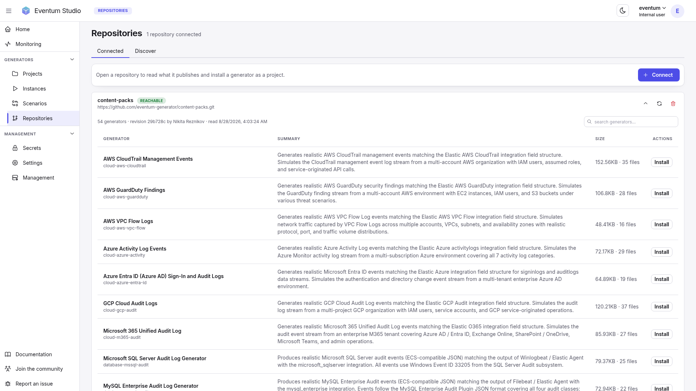Screen dimensions: 696x391
Task: Select the Connected tab
Action: tap(110, 51)
